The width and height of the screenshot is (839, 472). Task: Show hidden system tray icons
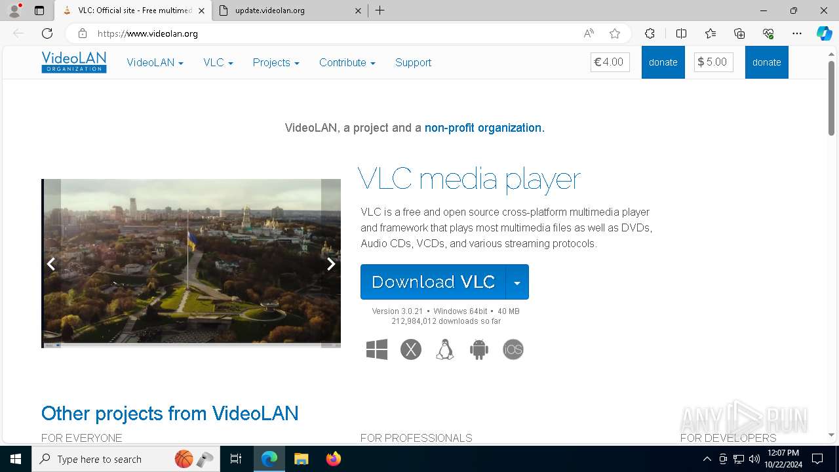[x=707, y=459]
